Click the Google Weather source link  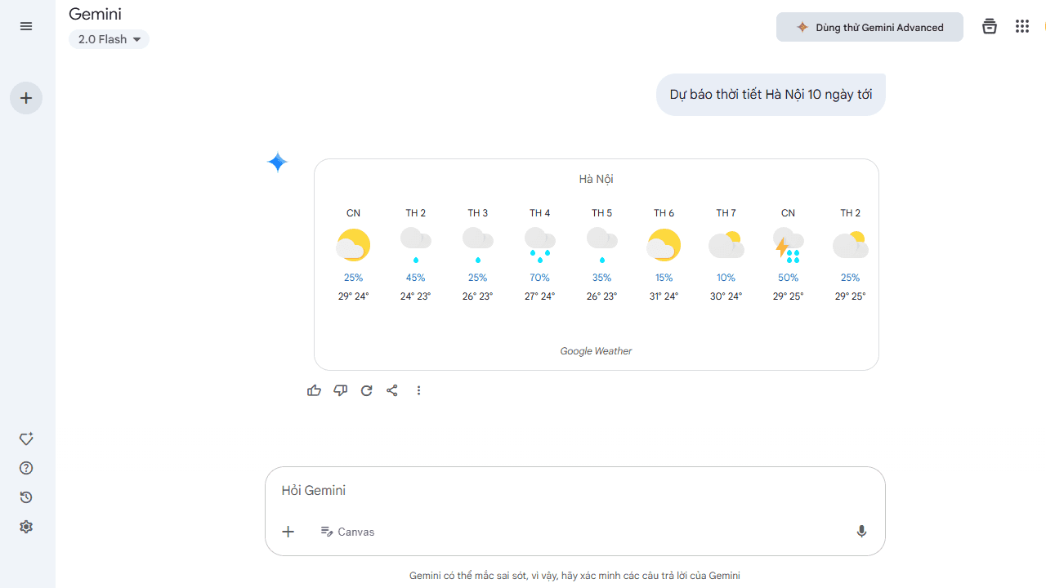pyautogui.click(x=596, y=351)
